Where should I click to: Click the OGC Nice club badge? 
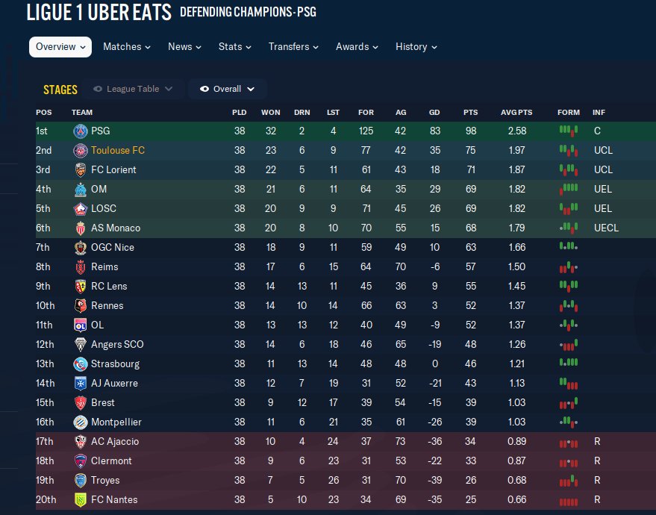(x=80, y=248)
